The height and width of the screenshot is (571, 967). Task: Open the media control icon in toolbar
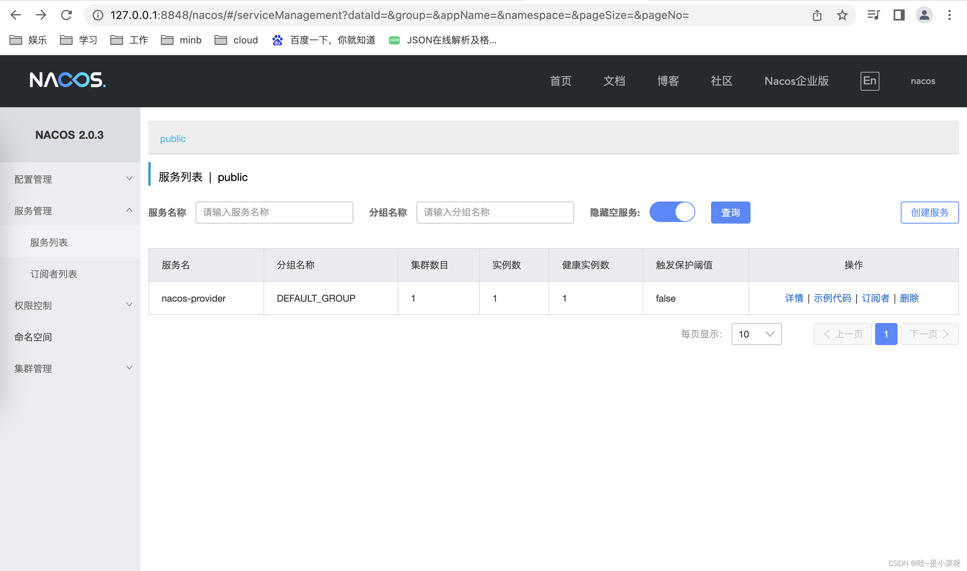(x=873, y=15)
